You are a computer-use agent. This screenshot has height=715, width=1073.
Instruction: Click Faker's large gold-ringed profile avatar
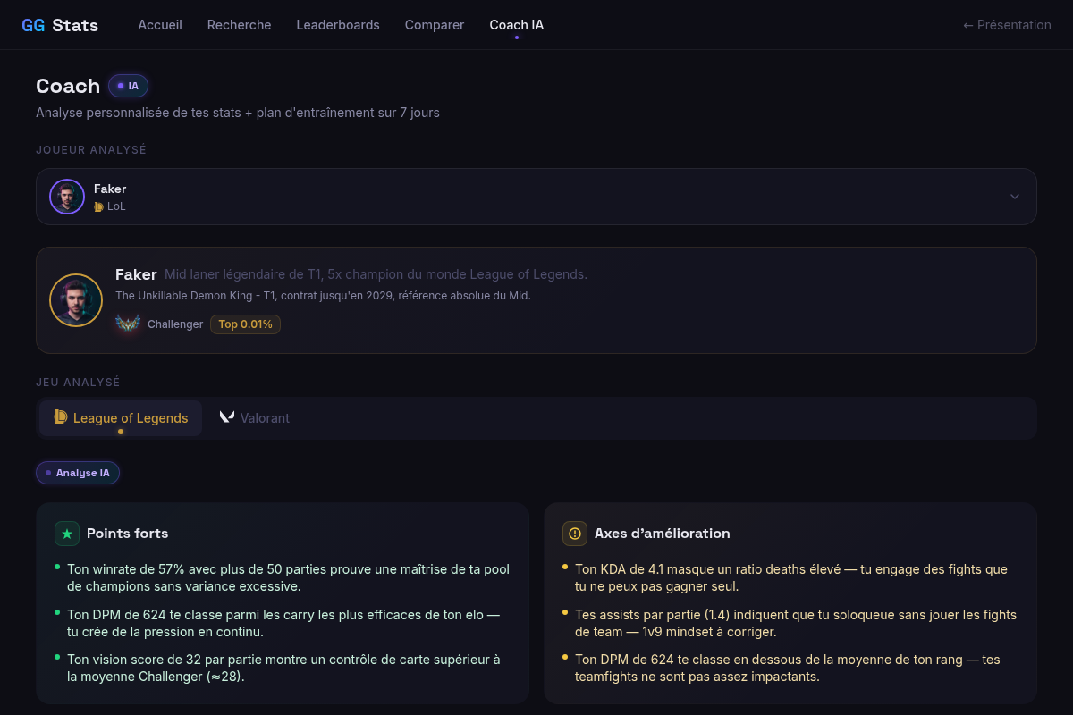[76, 300]
